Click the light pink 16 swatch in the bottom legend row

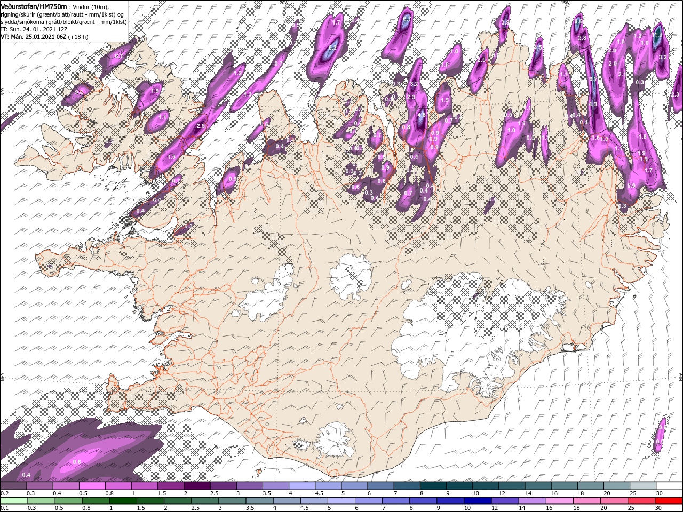(x=559, y=500)
